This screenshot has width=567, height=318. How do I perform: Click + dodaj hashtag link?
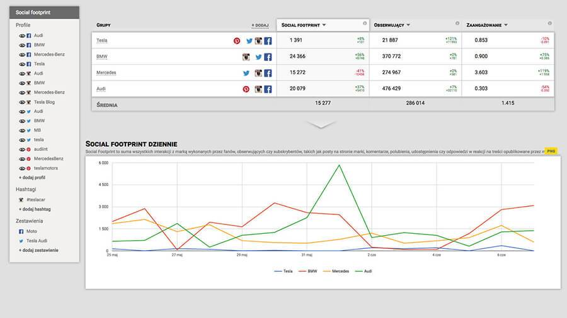click(x=35, y=209)
